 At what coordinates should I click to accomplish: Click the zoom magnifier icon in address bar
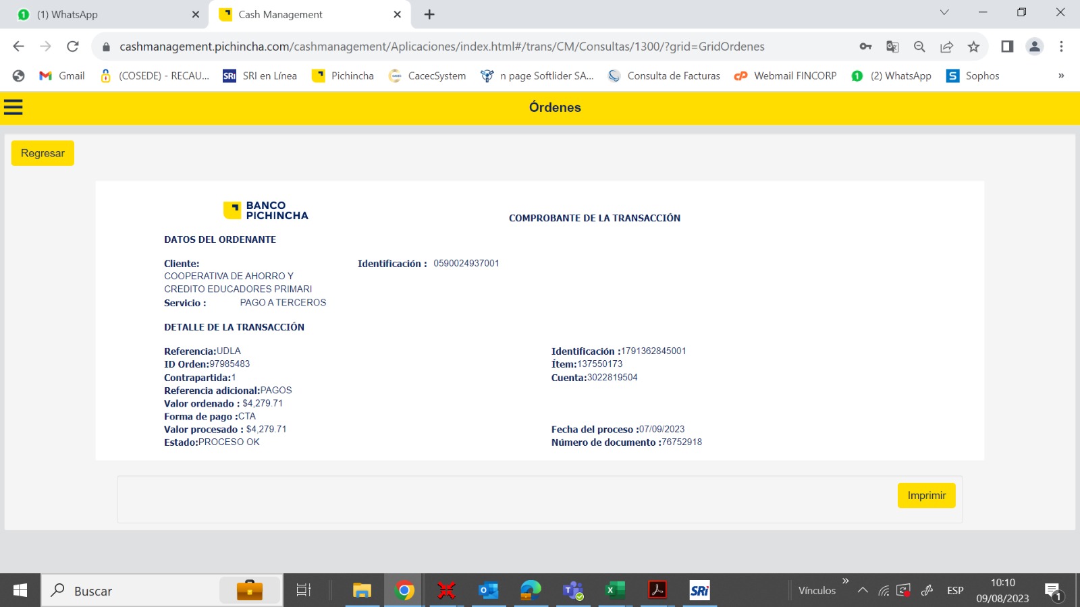point(919,47)
